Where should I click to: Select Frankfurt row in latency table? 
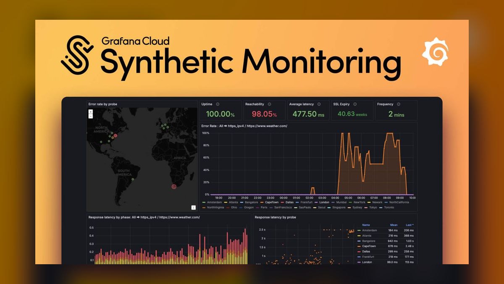point(385,257)
